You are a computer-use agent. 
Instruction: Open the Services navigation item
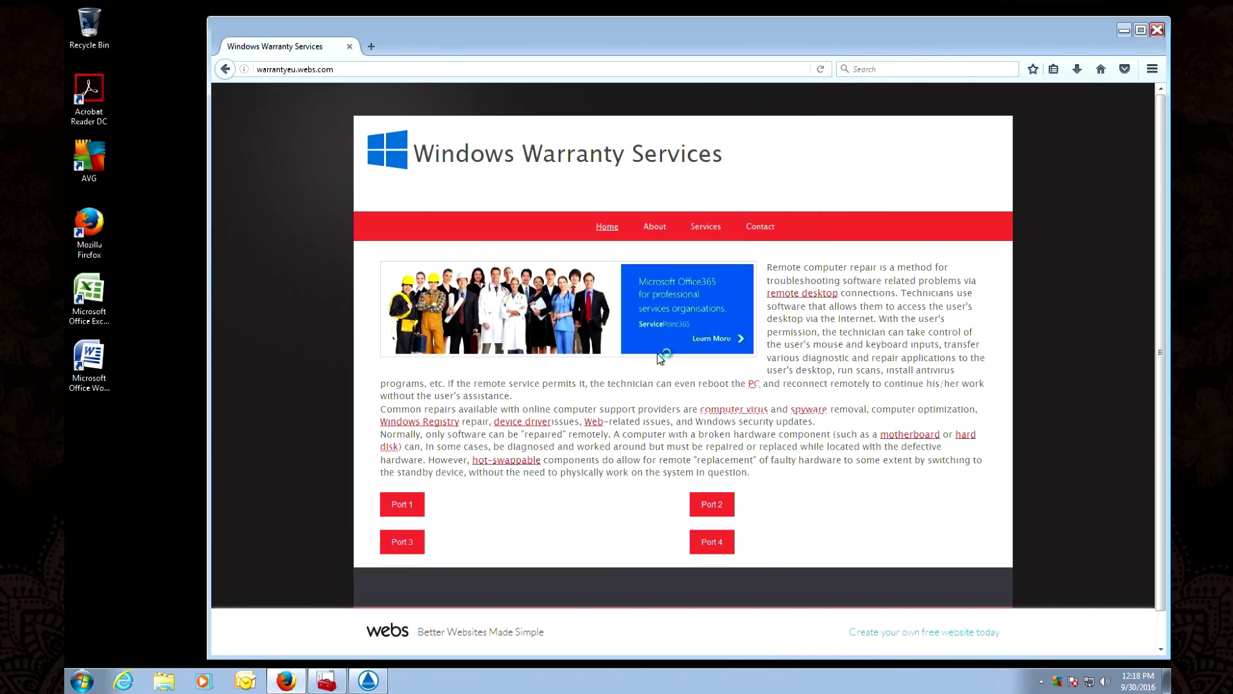705,226
